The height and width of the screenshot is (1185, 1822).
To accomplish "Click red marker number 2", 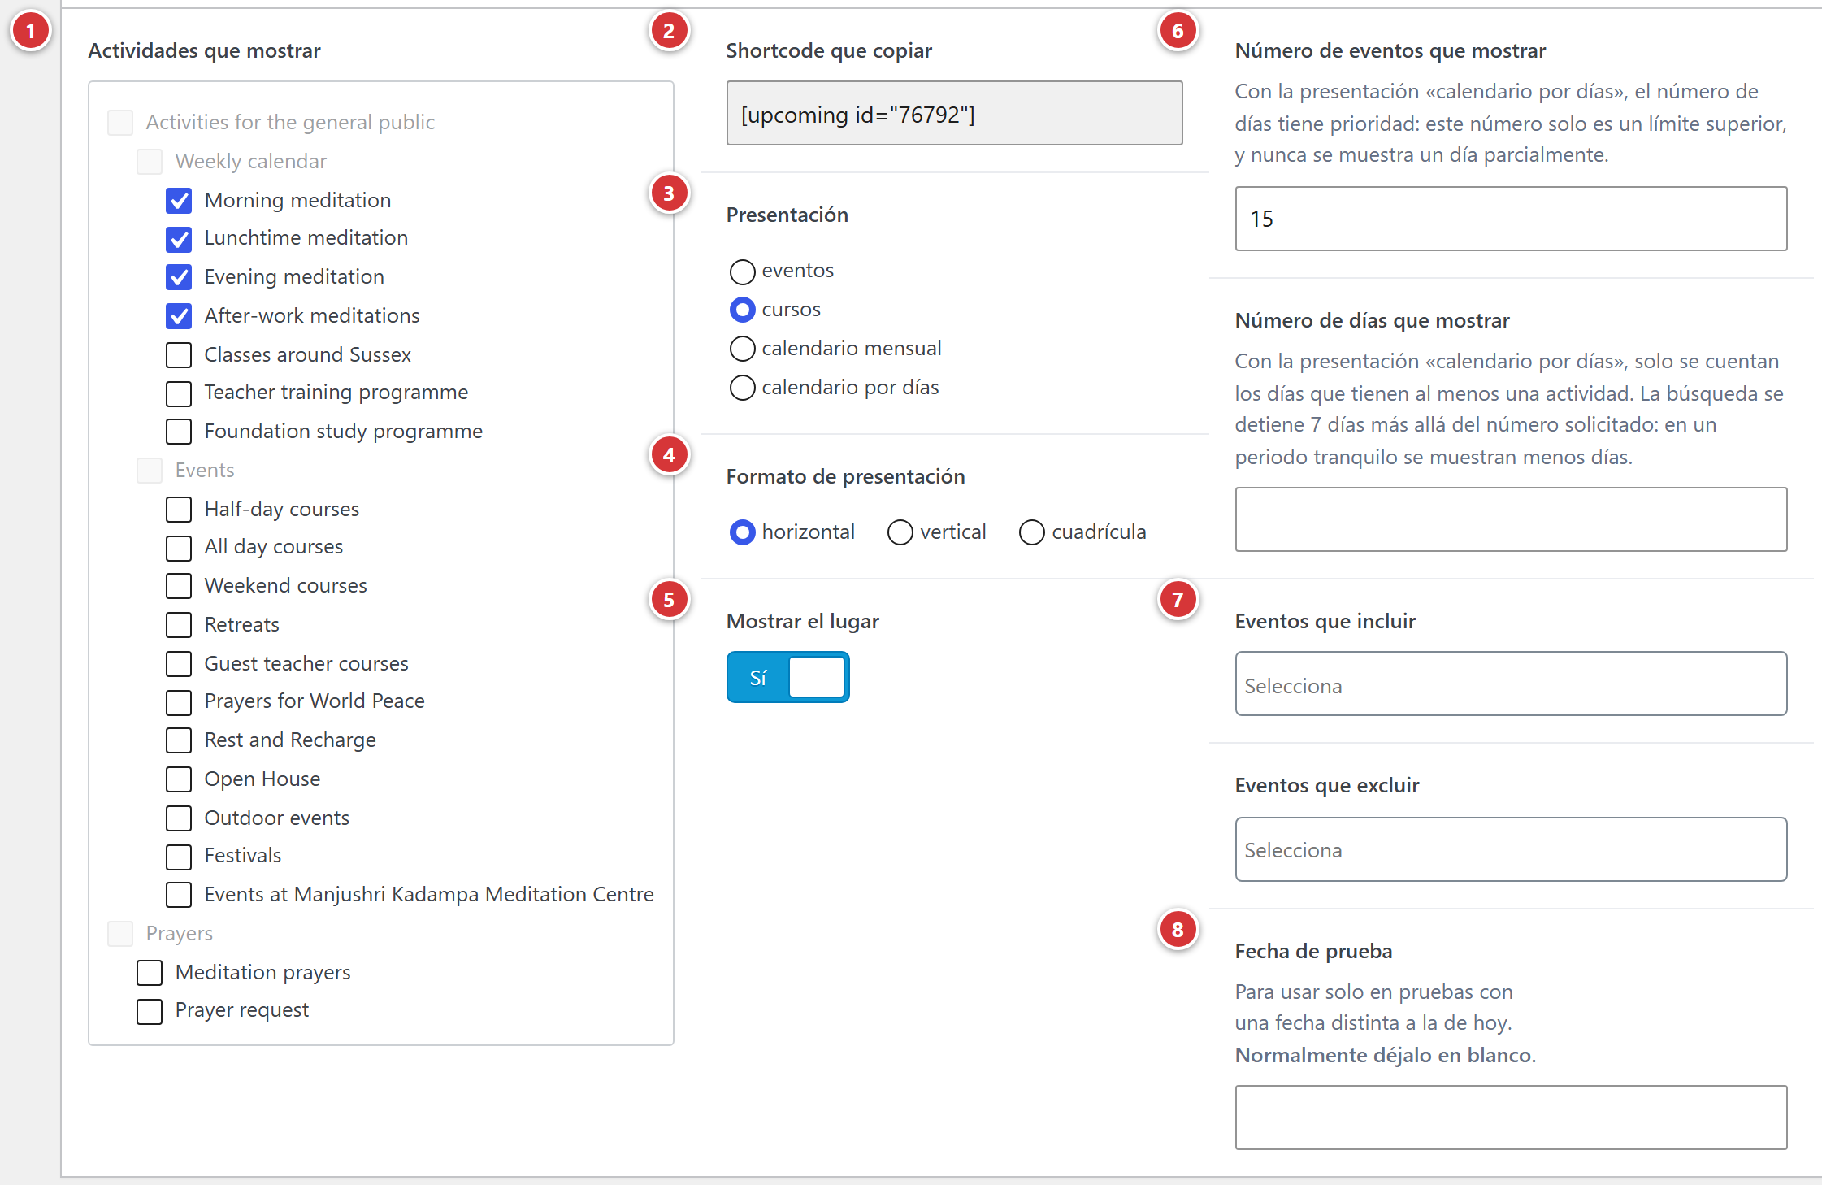I will click(x=669, y=31).
